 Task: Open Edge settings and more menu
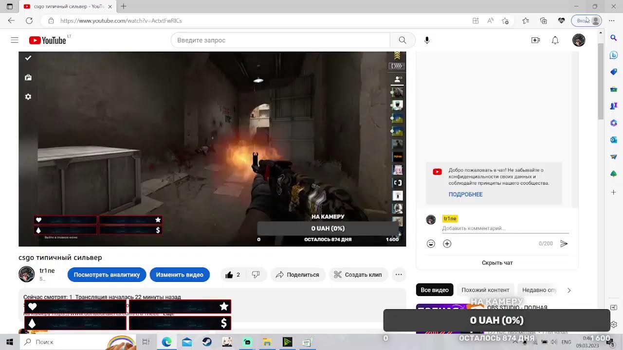point(612,21)
